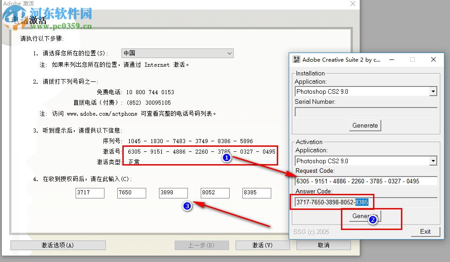Click the Exit button in keygen
This screenshot has height=262, width=450.
[425, 232]
